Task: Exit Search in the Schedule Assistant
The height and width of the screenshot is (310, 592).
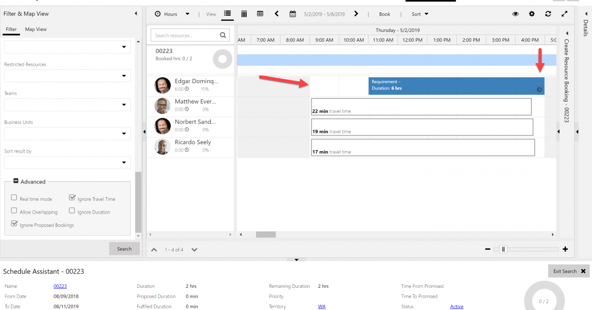Action: [565, 271]
